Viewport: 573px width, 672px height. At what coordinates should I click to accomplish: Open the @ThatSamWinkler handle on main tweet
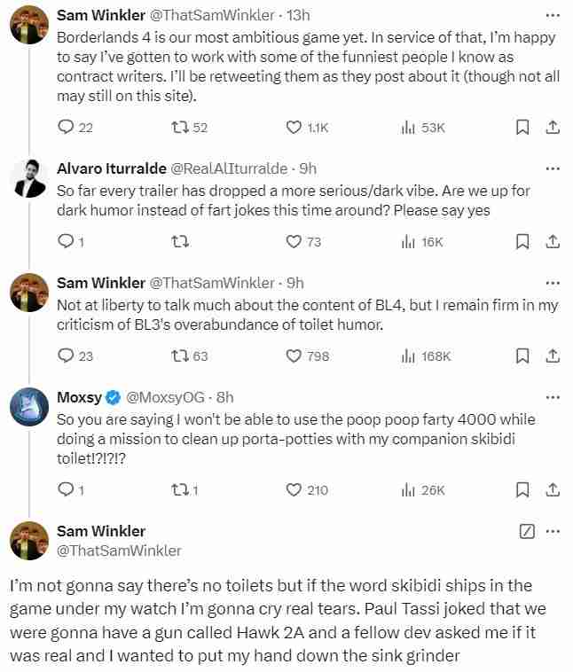118,551
